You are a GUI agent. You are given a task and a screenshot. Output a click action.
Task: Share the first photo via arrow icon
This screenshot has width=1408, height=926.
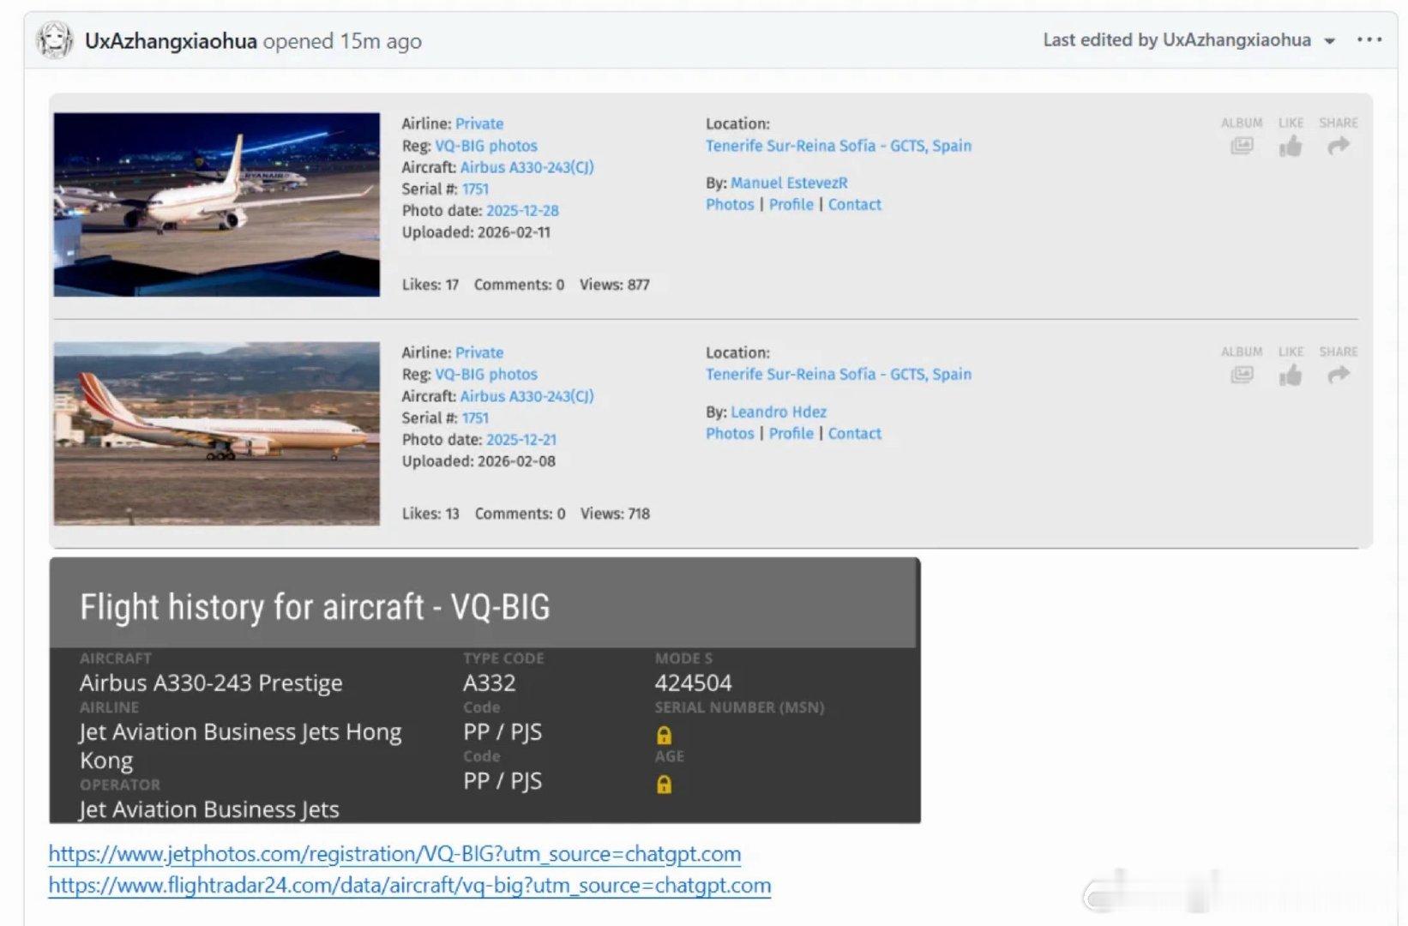tap(1339, 146)
